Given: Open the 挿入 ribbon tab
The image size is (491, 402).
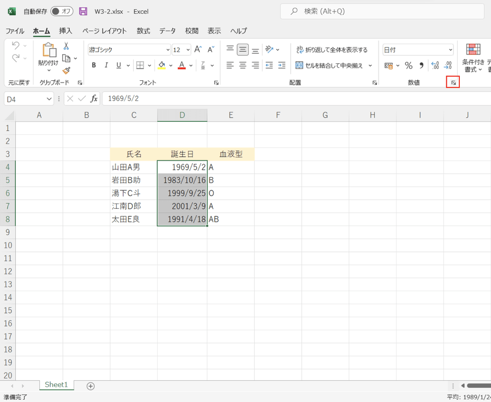Looking at the screenshot, I should [65, 31].
